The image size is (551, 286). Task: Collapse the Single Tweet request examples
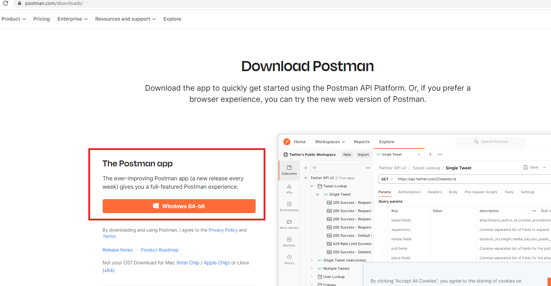[318, 194]
